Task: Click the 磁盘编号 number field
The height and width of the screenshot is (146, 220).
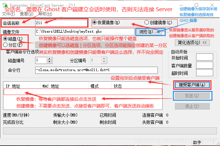Action: 41,60
